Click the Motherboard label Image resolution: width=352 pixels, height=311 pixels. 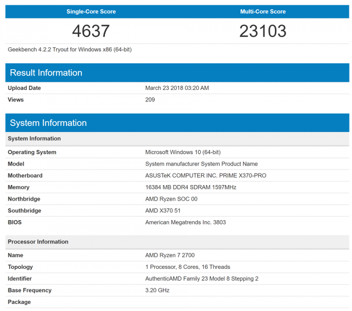(x=25, y=176)
